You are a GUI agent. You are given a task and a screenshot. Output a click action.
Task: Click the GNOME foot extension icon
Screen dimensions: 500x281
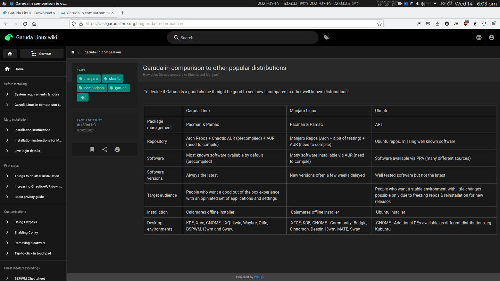click(x=475, y=24)
